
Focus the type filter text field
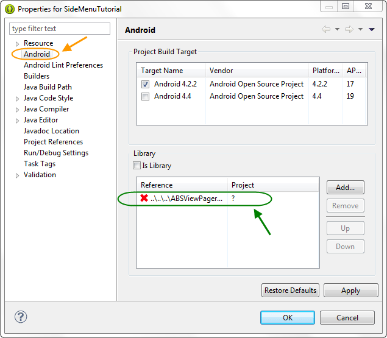coord(60,29)
